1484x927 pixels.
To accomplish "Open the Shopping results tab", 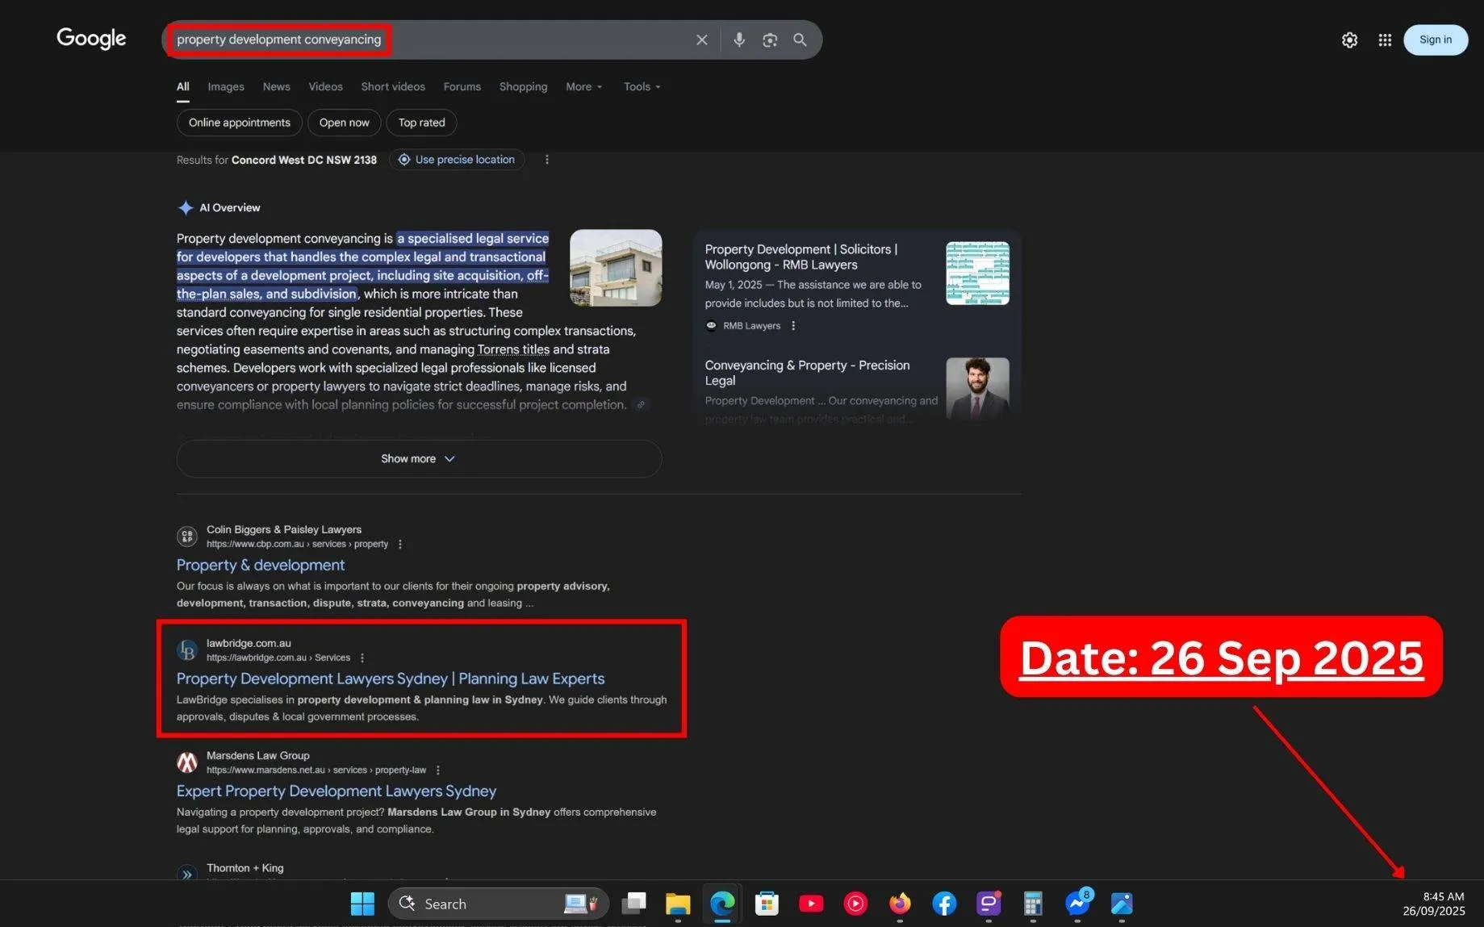I will (522, 86).
